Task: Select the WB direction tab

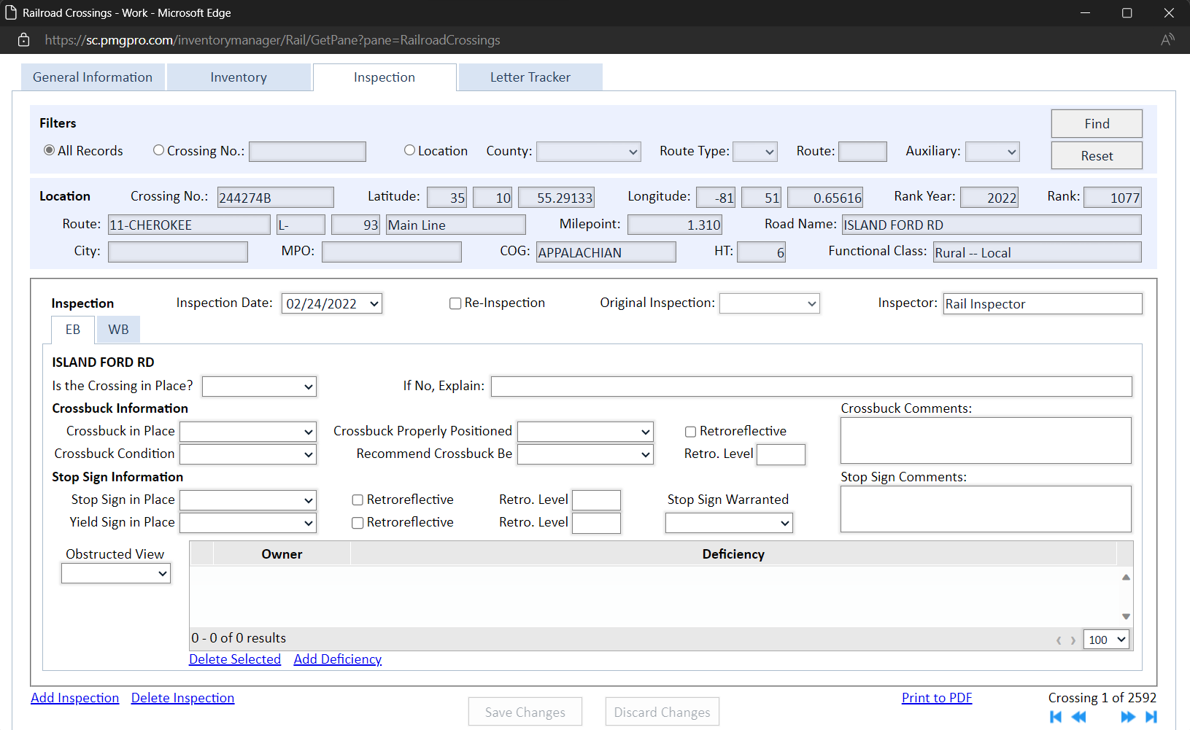Action: coord(118,330)
